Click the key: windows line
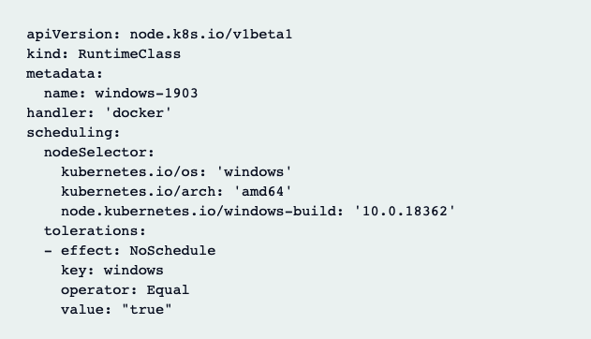Viewport: 591px width, 339px height. click(x=112, y=270)
